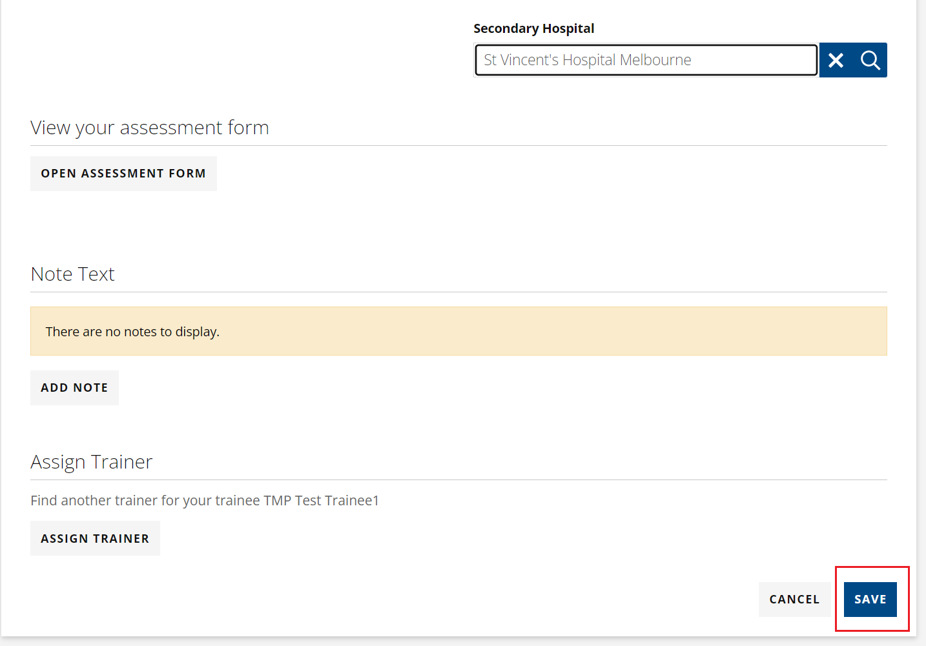926x646 pixels.
Task: Focus the Secondary Hospital input field
Action: [x=646, y=60]
